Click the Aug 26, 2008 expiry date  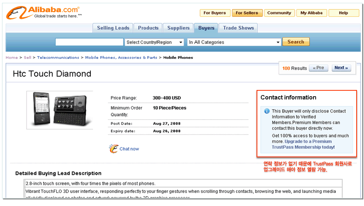coord(167,131)
